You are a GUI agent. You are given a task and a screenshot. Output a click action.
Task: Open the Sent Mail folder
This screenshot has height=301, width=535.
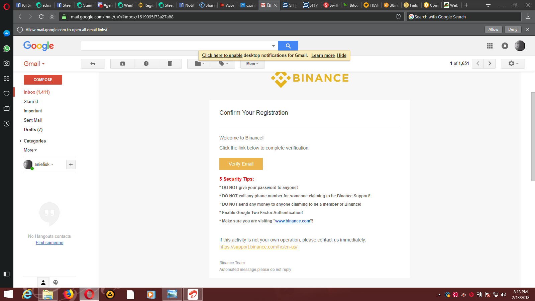33,120
